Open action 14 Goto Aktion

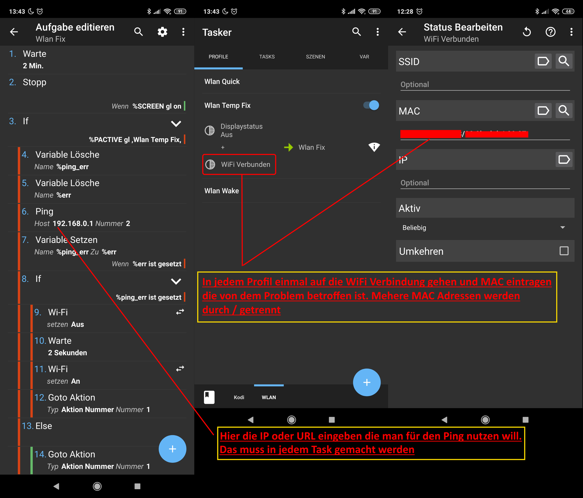click(x=110, y=460)
